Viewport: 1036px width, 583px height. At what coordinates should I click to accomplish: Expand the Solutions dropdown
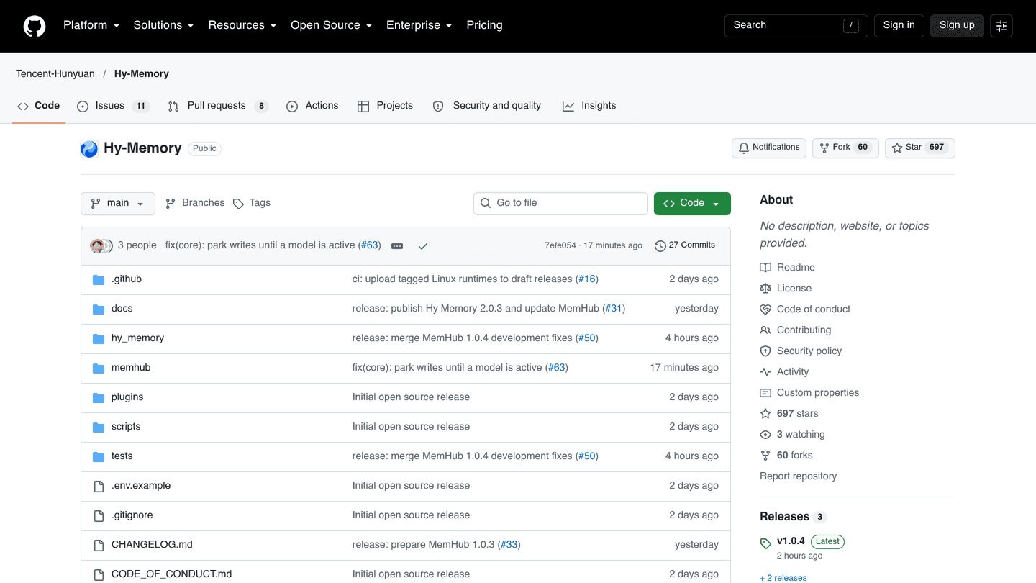coord(163,25)
